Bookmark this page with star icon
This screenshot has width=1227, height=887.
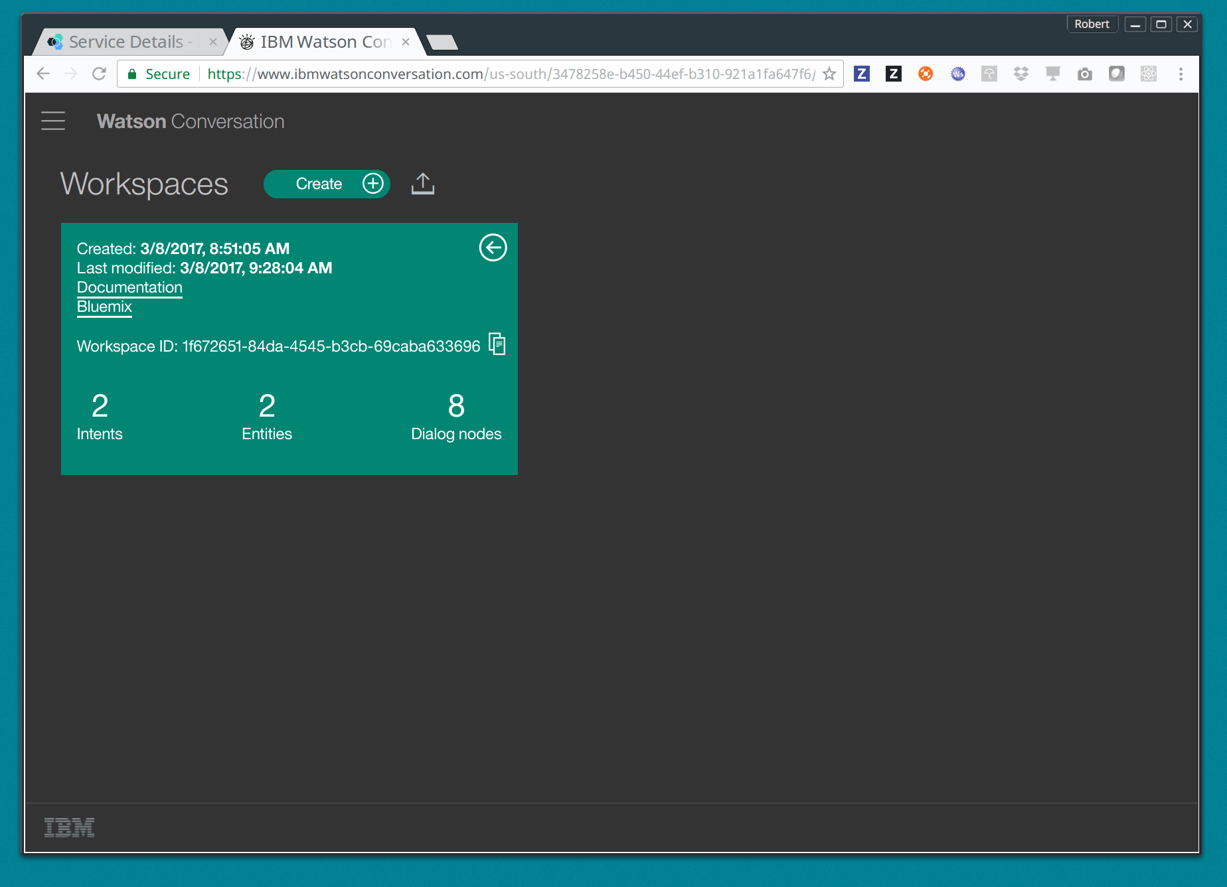click(x=829, y=74)
